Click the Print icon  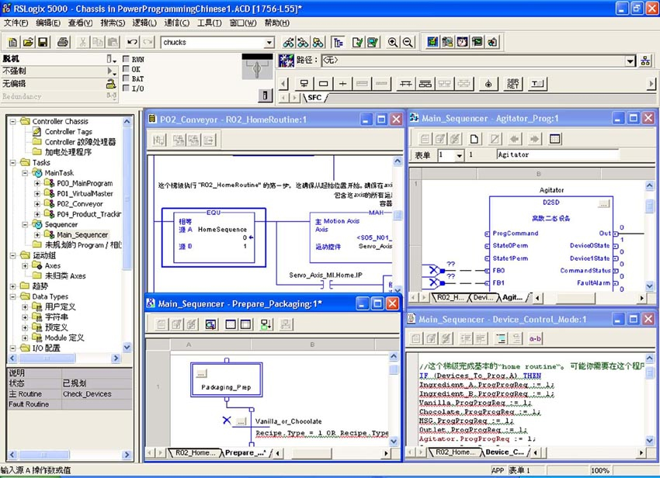tap(63, 42)
